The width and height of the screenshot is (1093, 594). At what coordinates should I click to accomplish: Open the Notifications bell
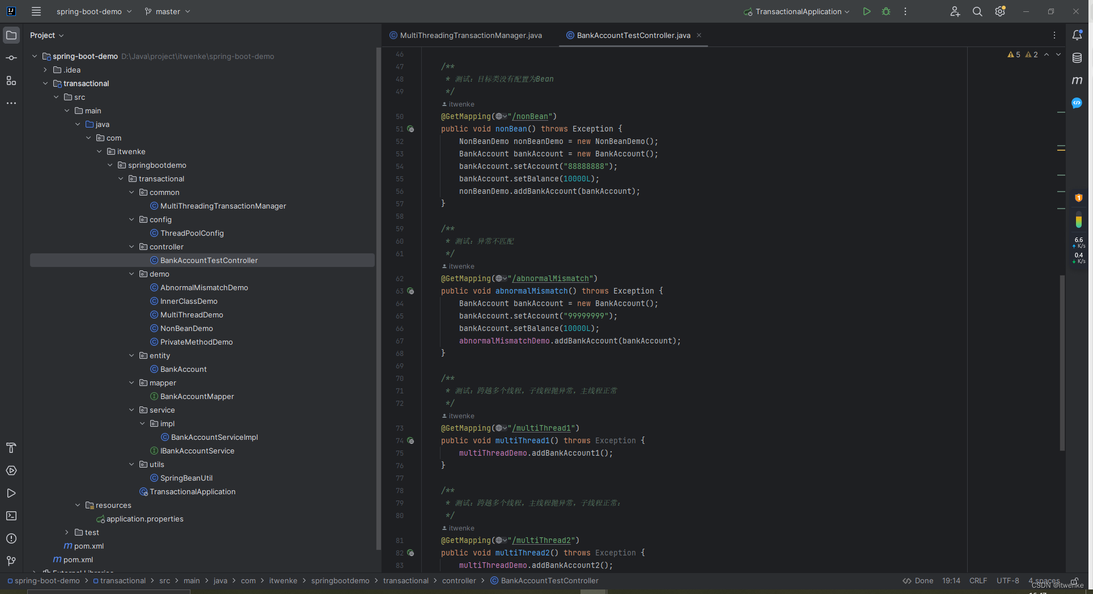click(1077, 35)
